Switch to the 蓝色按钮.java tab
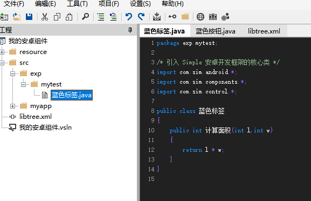 [x=216, y=31]
